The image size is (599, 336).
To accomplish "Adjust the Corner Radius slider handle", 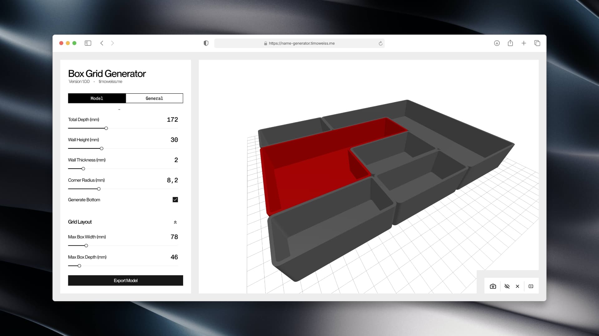I will 98,189.
